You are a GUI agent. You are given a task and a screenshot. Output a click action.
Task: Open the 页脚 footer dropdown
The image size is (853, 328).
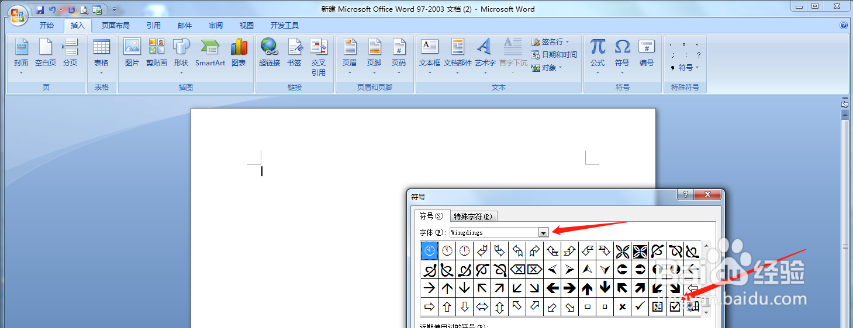(x=374, y=57)
